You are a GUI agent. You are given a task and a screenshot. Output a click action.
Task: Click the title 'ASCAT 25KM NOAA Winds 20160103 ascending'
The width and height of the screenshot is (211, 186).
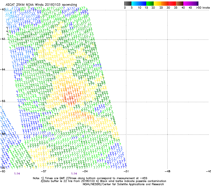41,5
